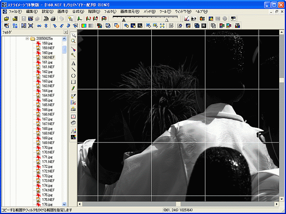Viewport: 286px width, 214px height.
Task: Open the フィルタ(L) menu
Action: pyautogui.click(x=110, y=12)
